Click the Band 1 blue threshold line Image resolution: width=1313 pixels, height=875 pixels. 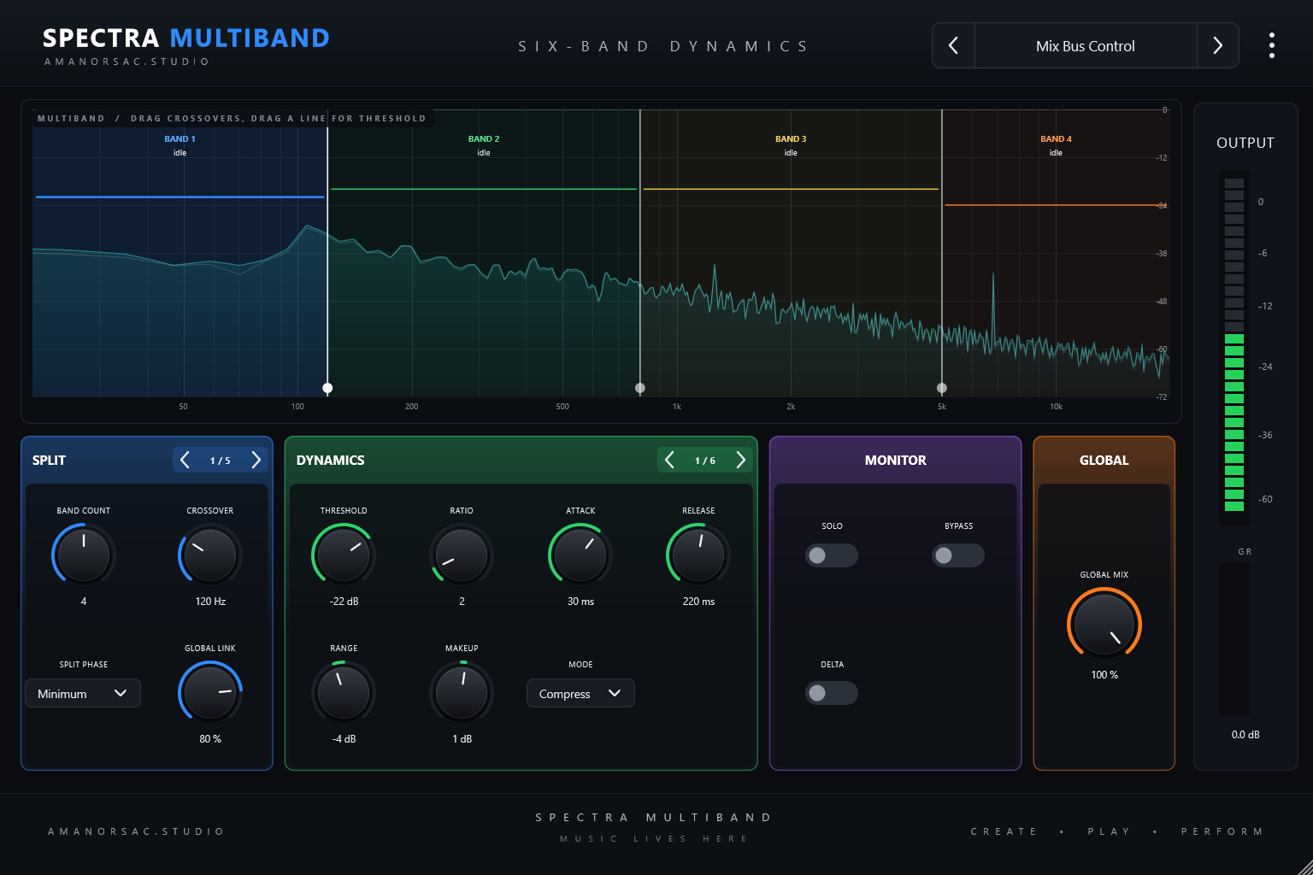180,197
